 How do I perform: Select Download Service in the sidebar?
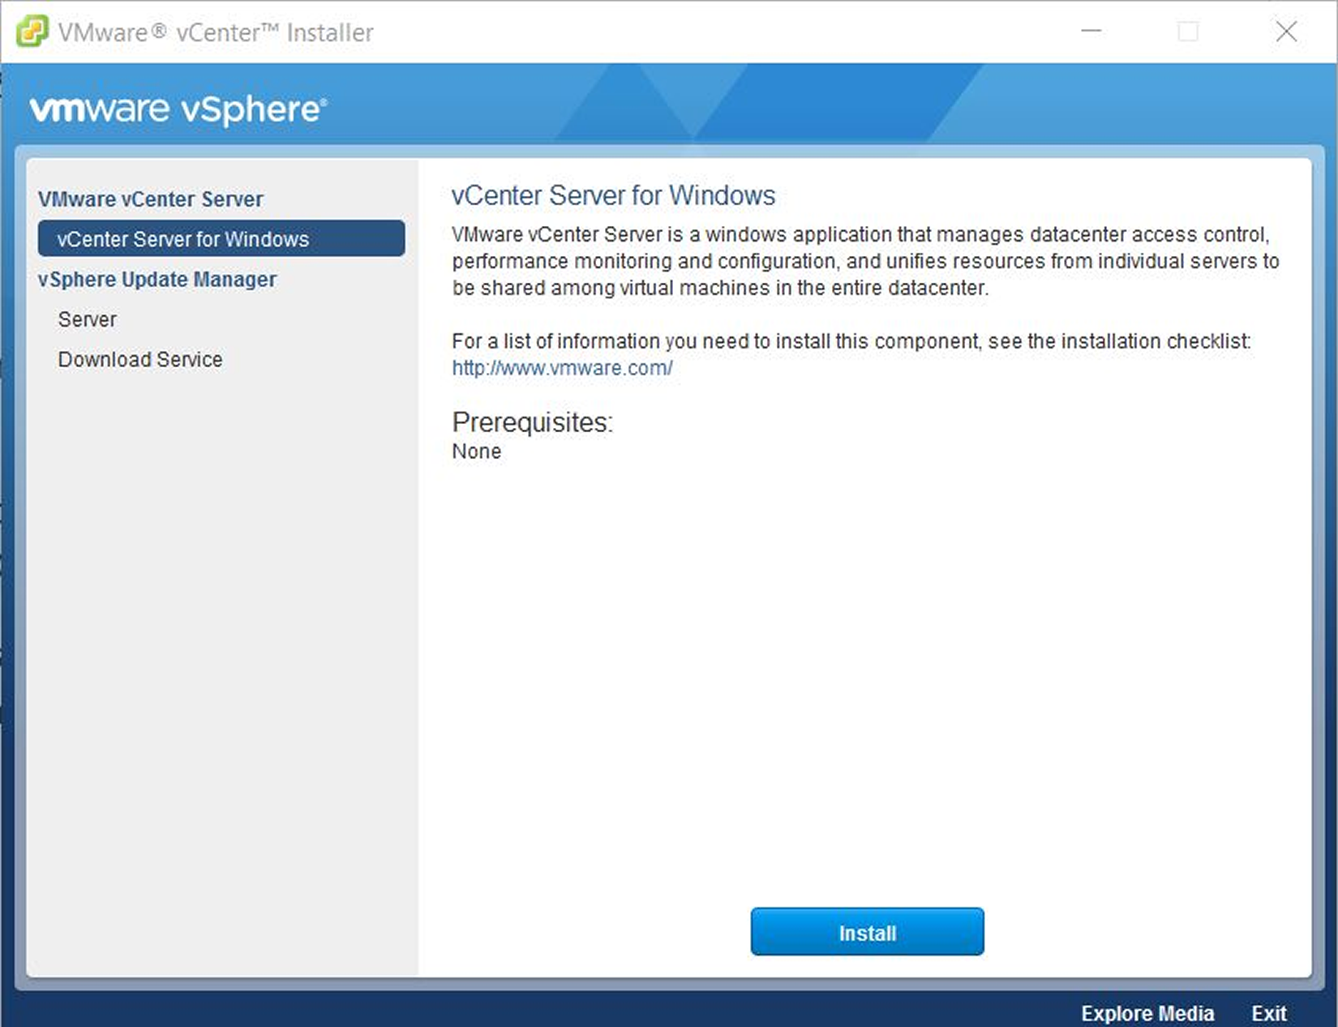pos(140,359)
